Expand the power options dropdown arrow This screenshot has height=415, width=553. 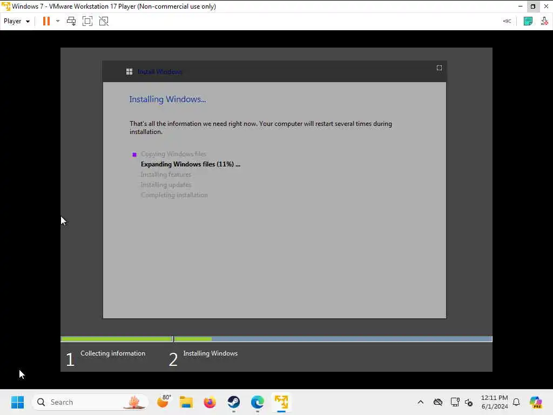point(58,21)
